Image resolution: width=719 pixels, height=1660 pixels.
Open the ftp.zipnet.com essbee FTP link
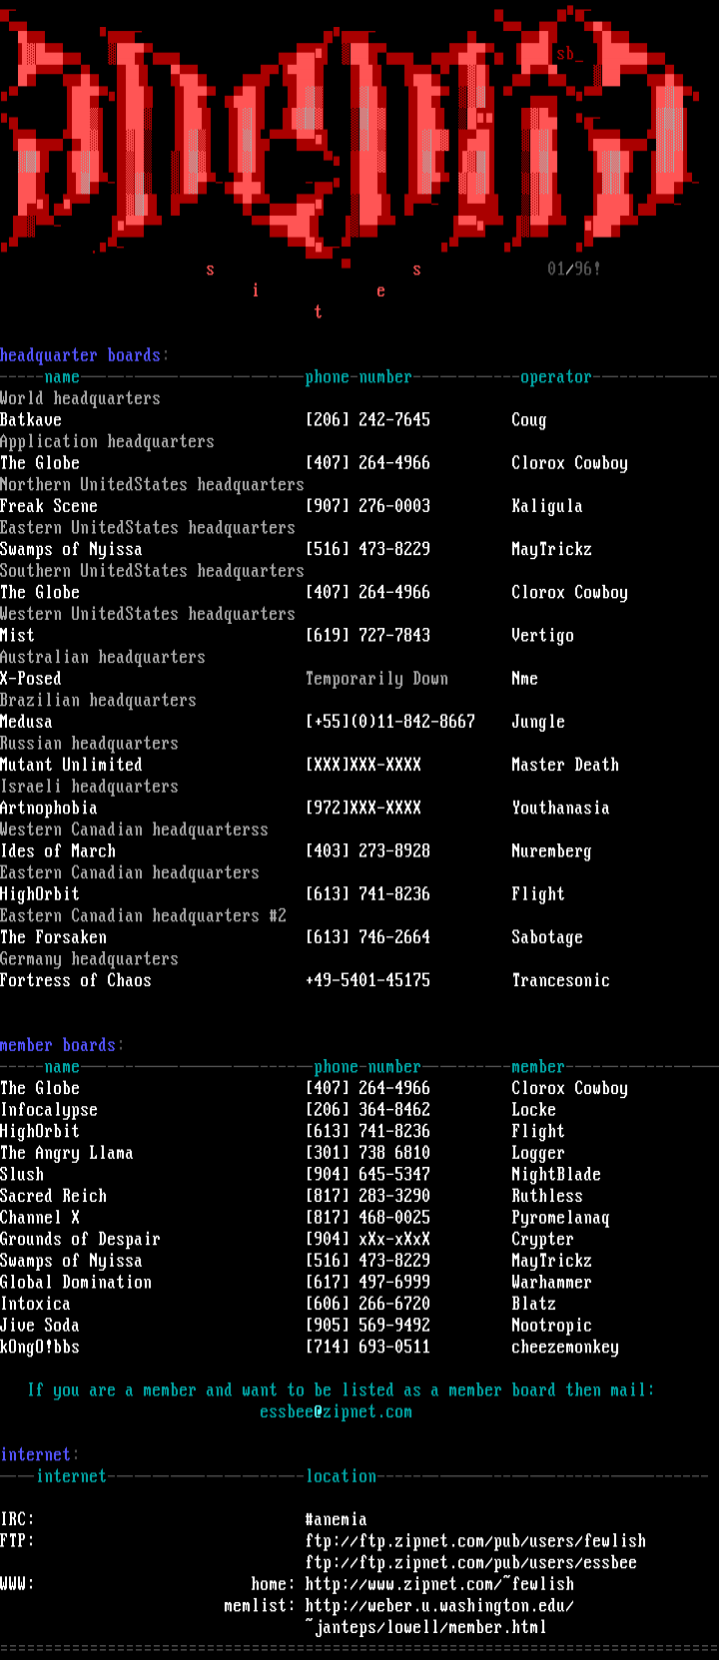(470, 1563)
